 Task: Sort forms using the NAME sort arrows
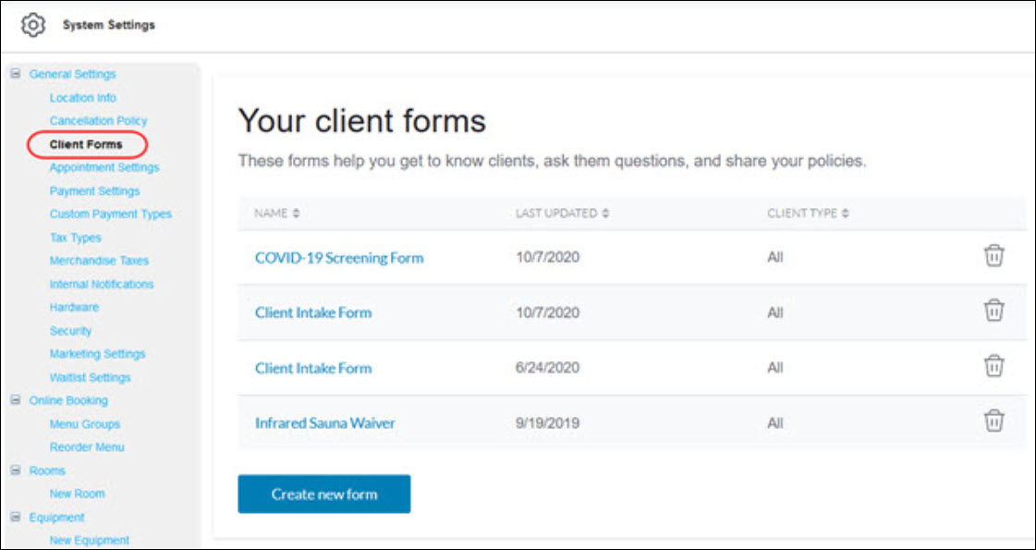(x=295, y=213)
